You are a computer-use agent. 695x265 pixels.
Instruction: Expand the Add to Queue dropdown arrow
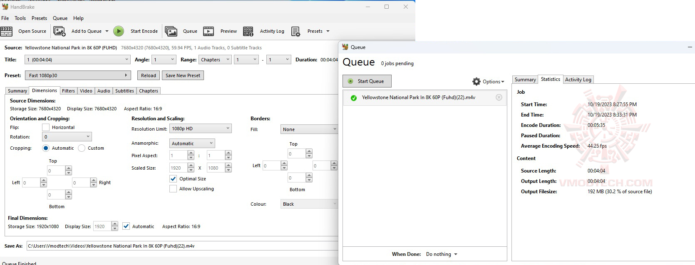[107, 31]
